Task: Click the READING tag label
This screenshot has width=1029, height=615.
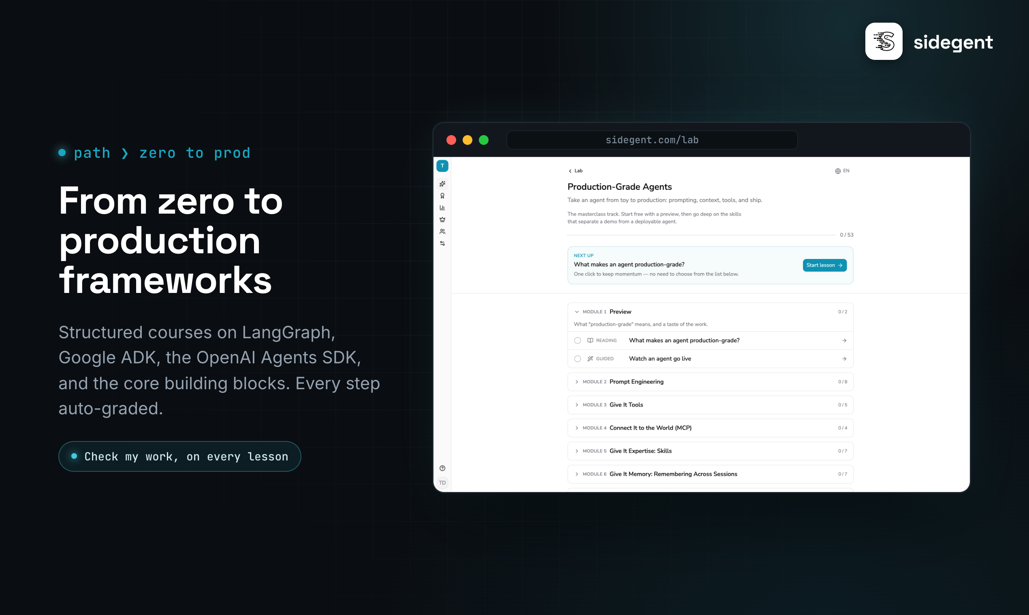Action: [606, 340]
